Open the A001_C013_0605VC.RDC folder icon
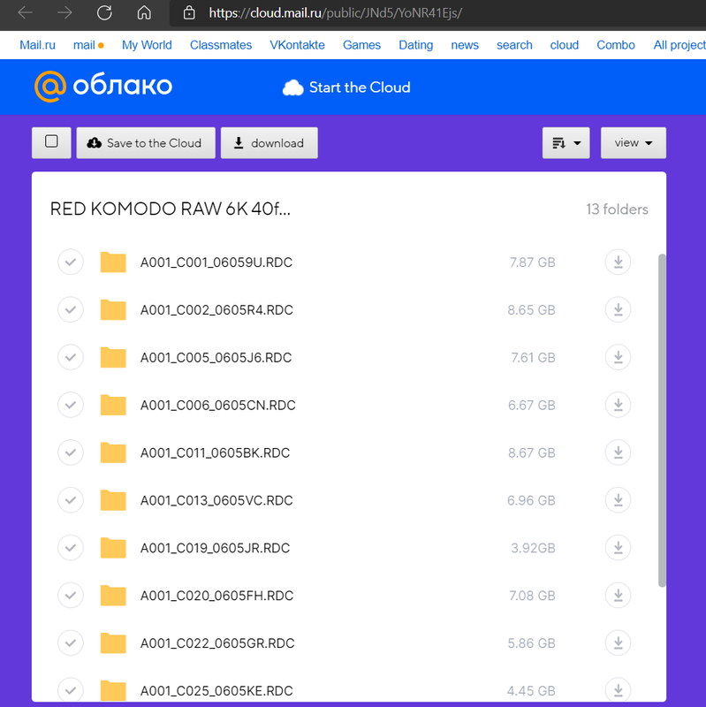This screenshot has width=706, height=707. pos(113,500)
